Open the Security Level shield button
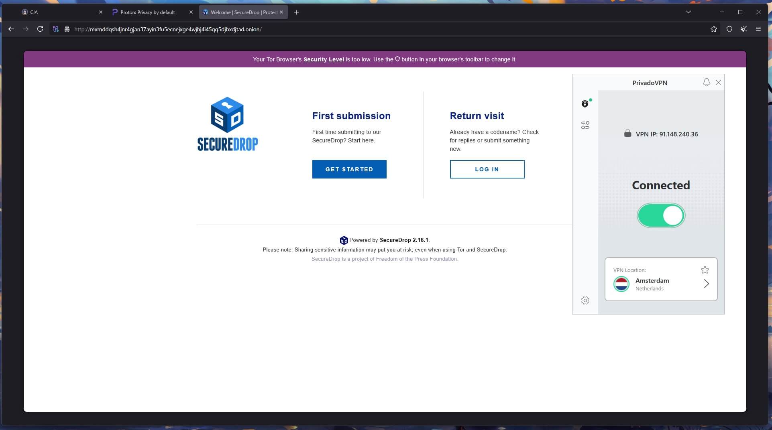The width and height of the screenshot is (772, 430). (x=729, y=29)
